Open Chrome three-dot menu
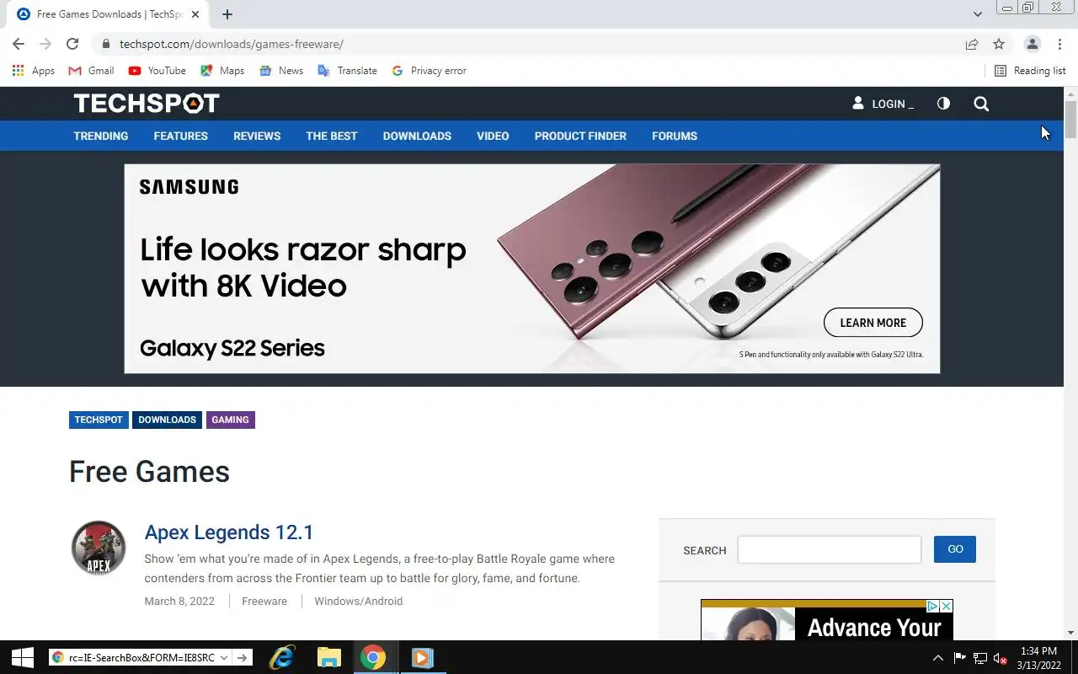Image resolution: width=1078 pixels, height=674 pixels. point(1059,44)
